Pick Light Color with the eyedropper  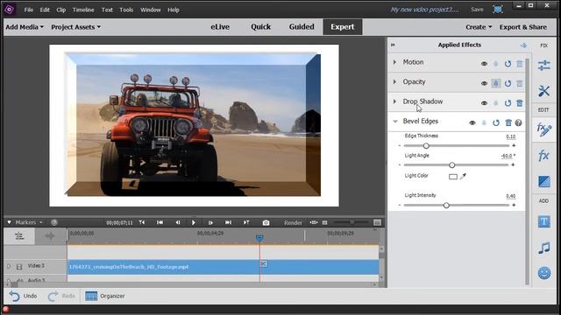click(x=463, y=176)
